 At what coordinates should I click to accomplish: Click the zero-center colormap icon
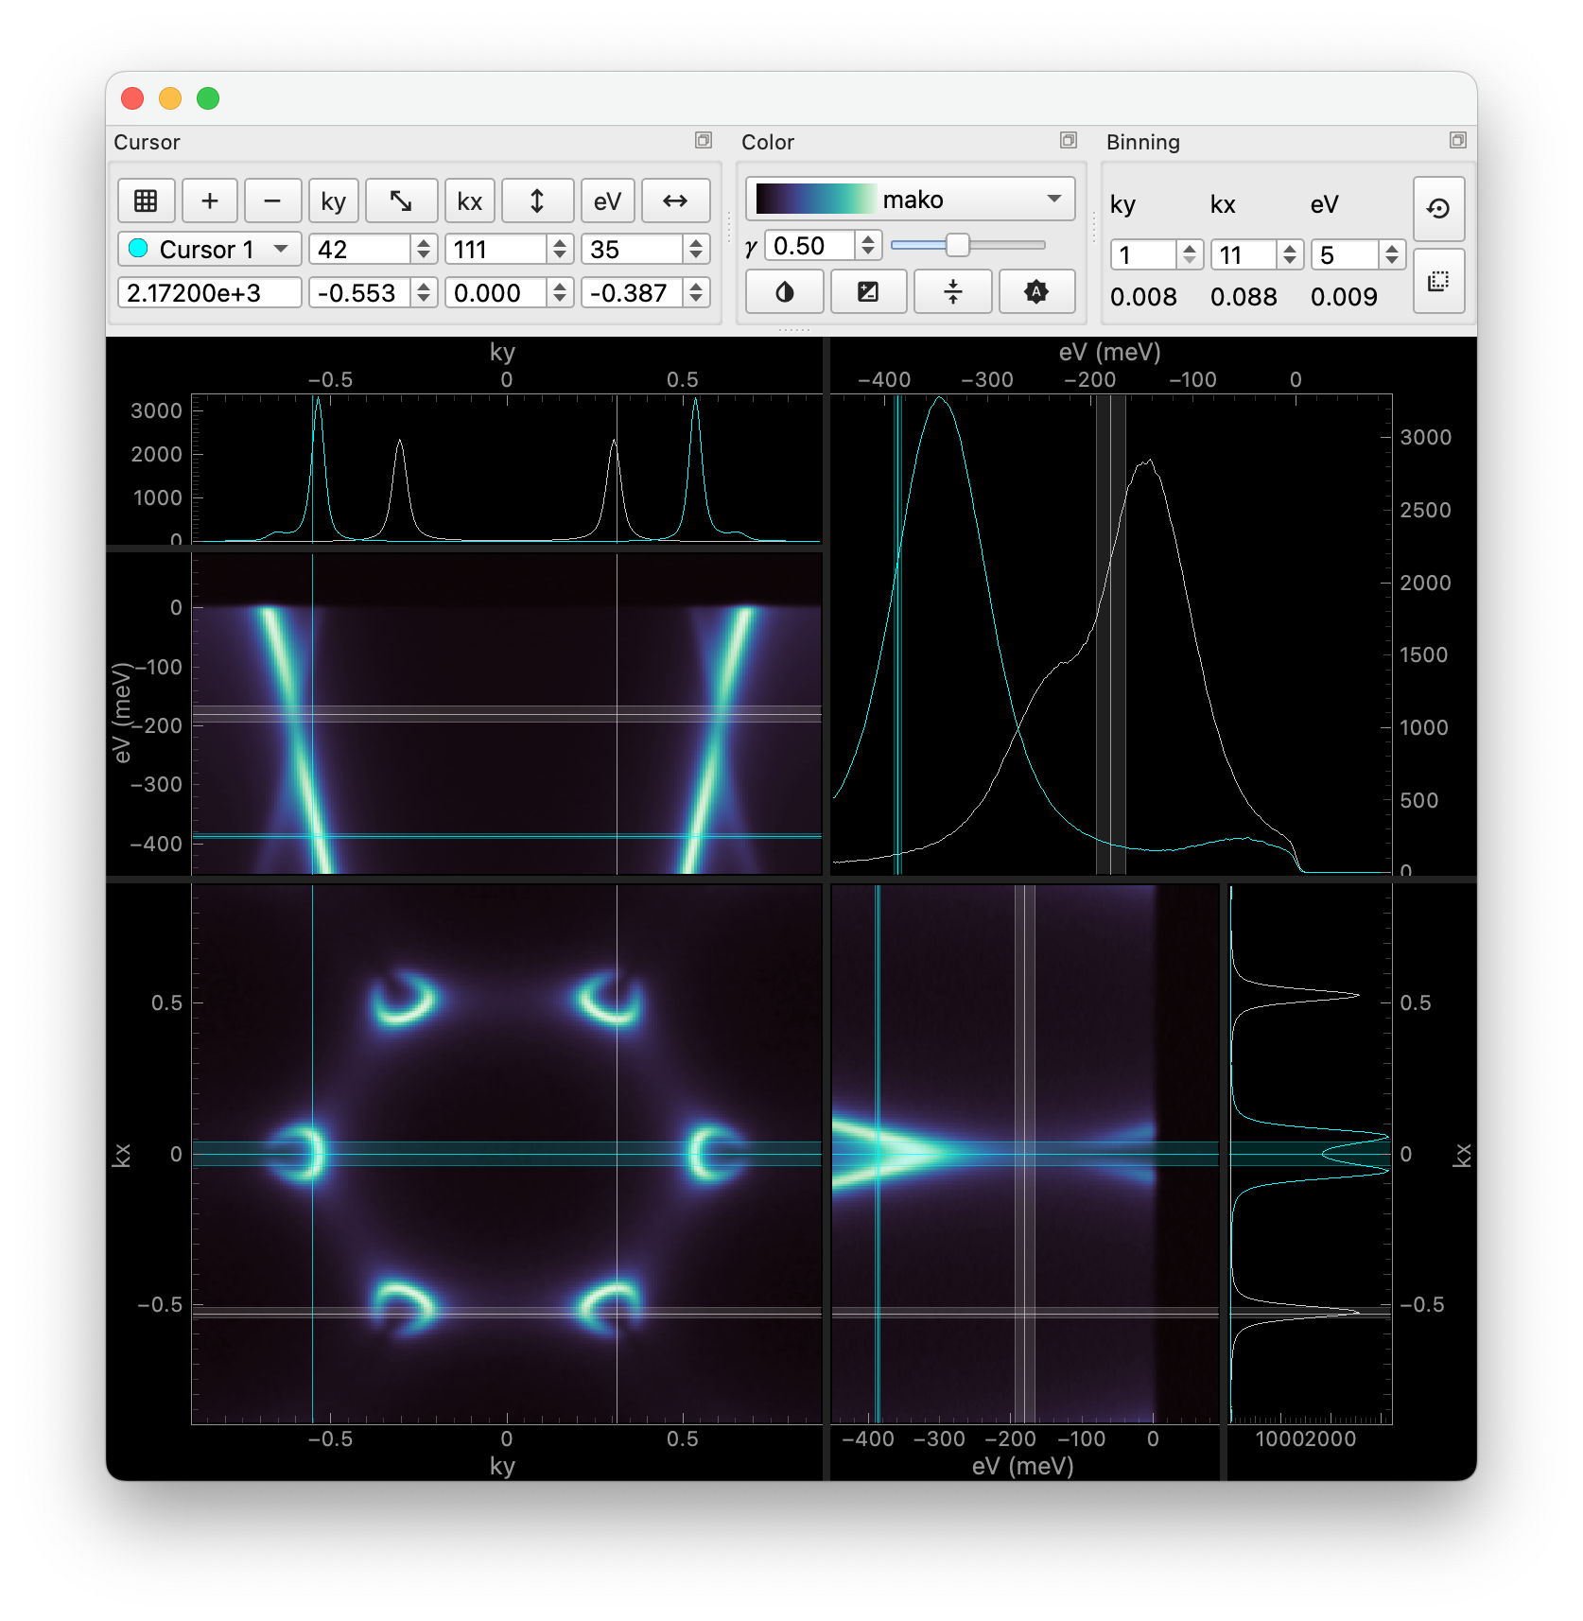point(952,291)
